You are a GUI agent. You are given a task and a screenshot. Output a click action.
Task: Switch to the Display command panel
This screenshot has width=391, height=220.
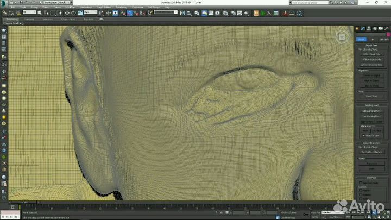[381, 29]
